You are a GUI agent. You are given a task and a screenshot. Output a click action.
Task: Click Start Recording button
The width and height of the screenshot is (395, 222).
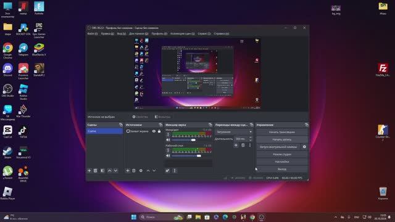[x=282, y=139]
